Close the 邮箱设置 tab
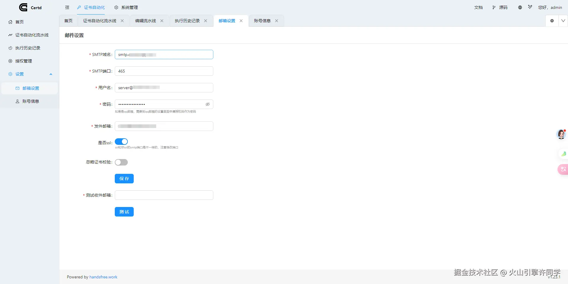568x284 pixels. (241, 21)
